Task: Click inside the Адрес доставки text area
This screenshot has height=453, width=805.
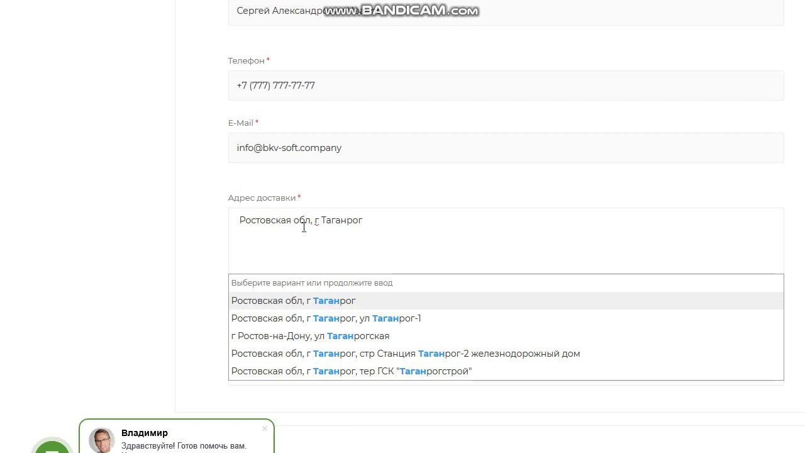Action: click(506, 241)
